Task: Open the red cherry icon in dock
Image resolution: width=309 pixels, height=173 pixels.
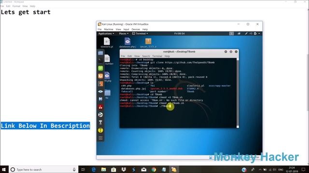Action: [x=100, y=107]
